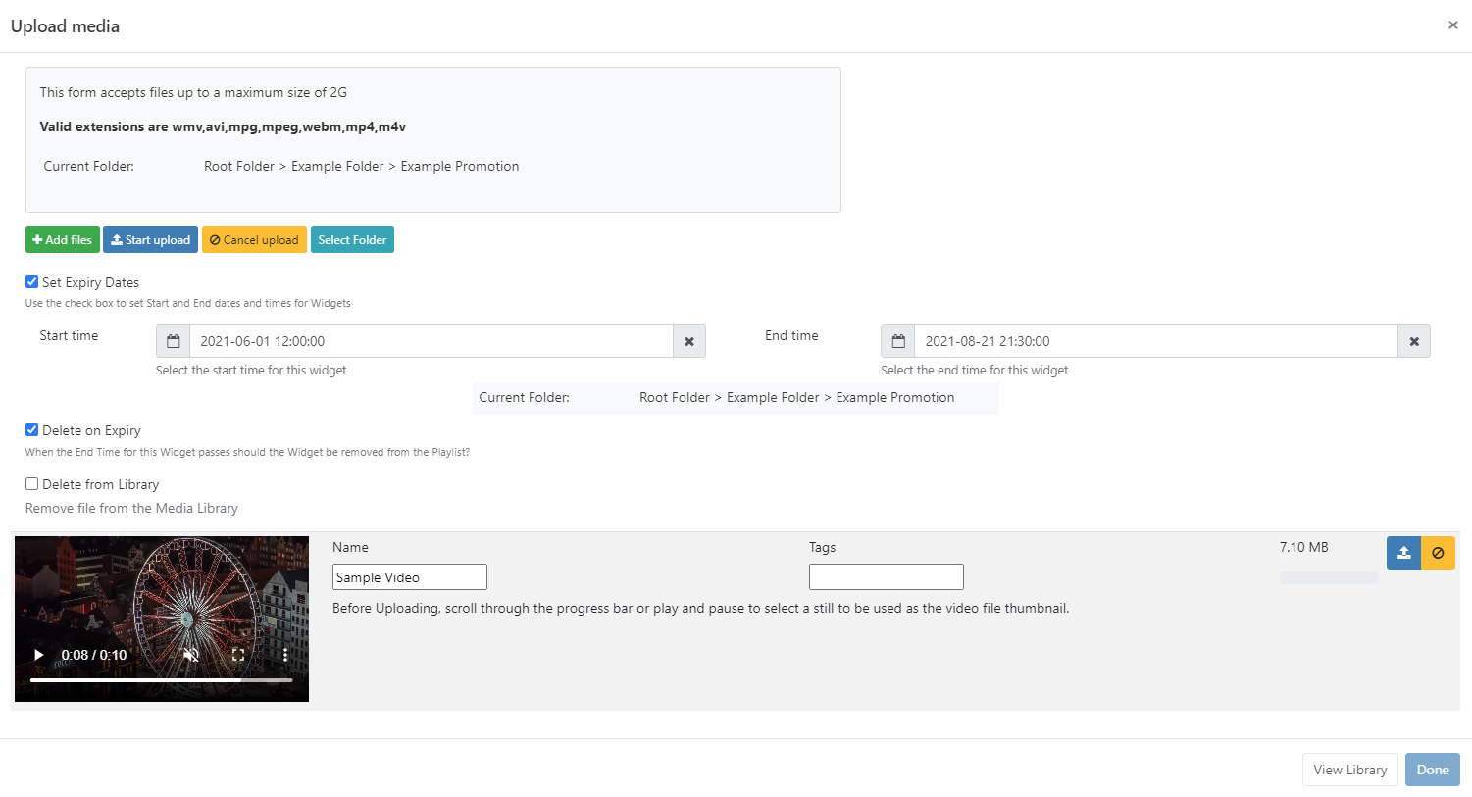
Task: Go to View Library
Action: [x=1349, y=770]
